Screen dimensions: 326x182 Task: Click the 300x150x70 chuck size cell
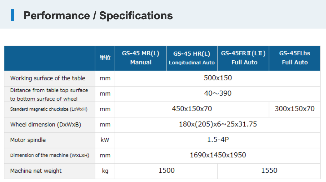click(x=294, y=109)
